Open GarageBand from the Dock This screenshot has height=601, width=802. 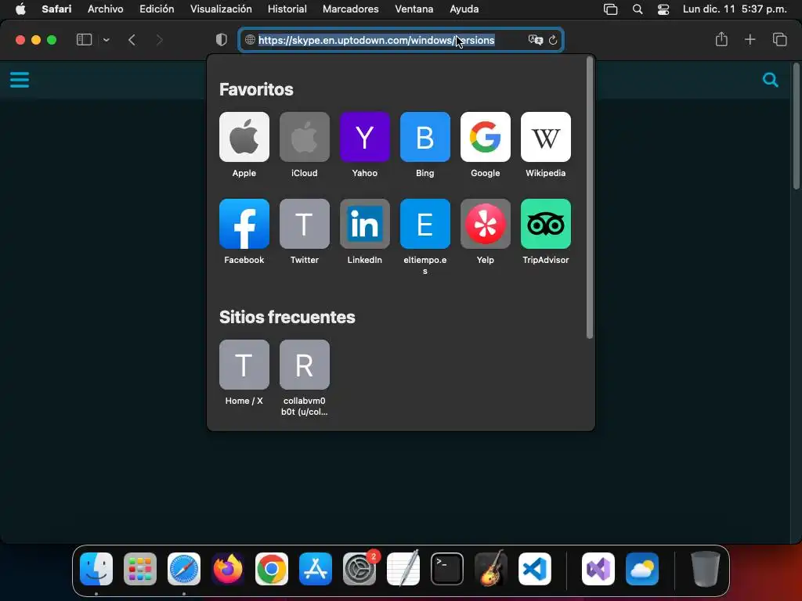[x=491, y=569]
